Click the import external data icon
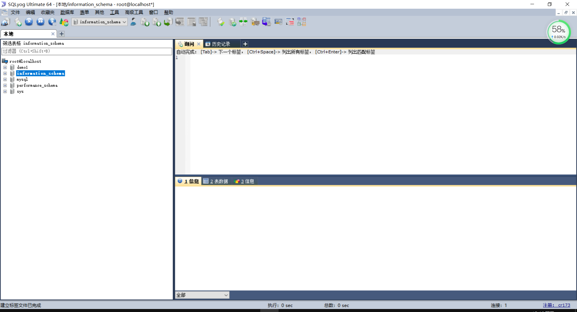 click(x=145, y=22)
